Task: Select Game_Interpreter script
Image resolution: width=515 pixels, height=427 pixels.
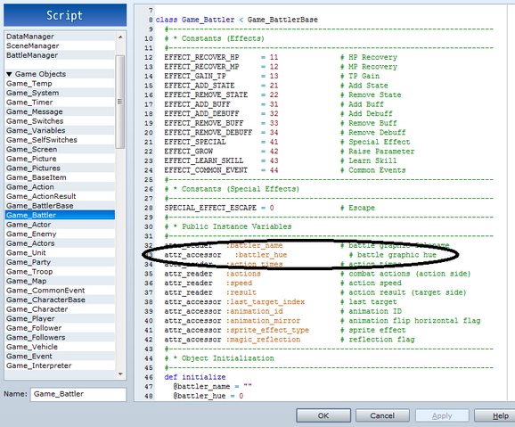Action: pos(60,365)
